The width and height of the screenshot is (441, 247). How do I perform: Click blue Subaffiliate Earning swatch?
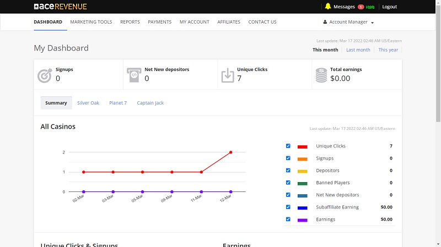coord(302,208)
